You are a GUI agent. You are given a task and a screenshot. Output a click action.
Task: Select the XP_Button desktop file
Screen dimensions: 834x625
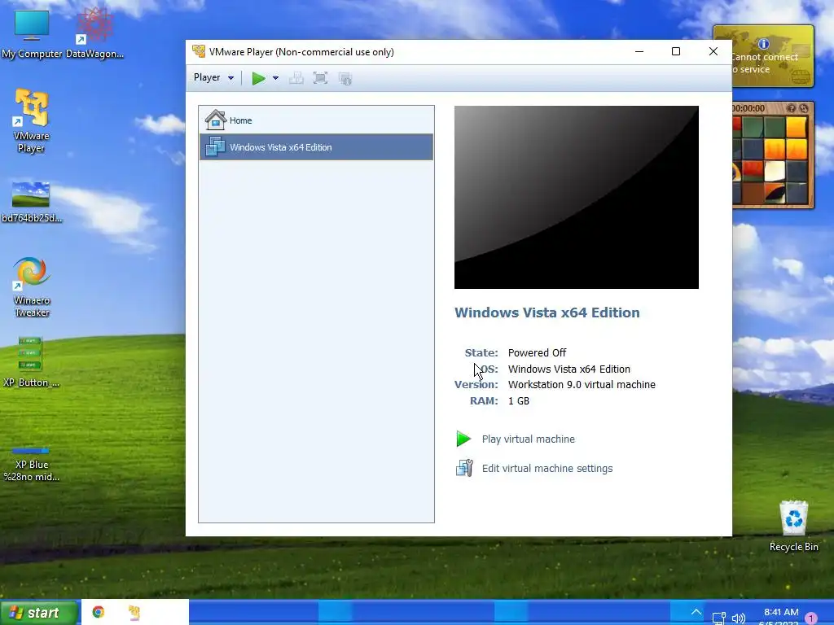pyautogui.click(x=31, y=361)
